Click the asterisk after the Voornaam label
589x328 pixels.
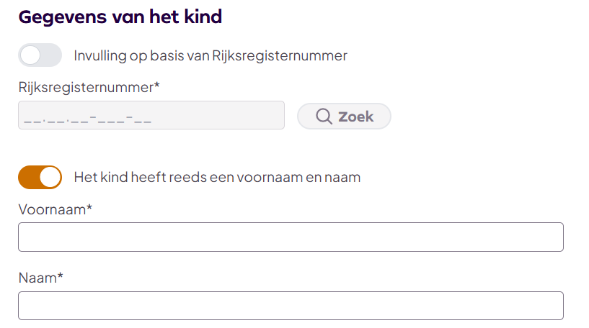(89, 208)
